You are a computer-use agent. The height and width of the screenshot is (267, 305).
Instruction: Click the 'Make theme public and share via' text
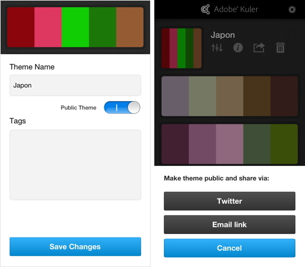(x=216, y=178)
